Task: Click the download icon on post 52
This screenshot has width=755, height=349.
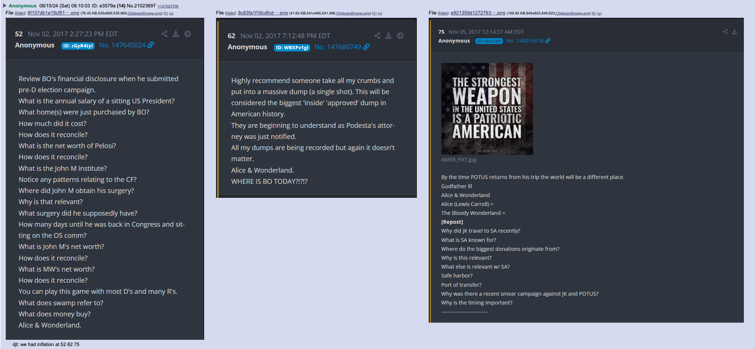Action: [176, 34]
